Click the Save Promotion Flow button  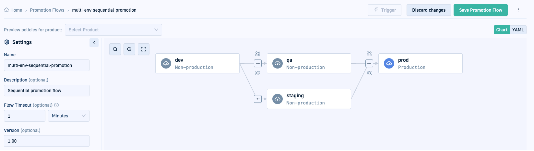481,10
